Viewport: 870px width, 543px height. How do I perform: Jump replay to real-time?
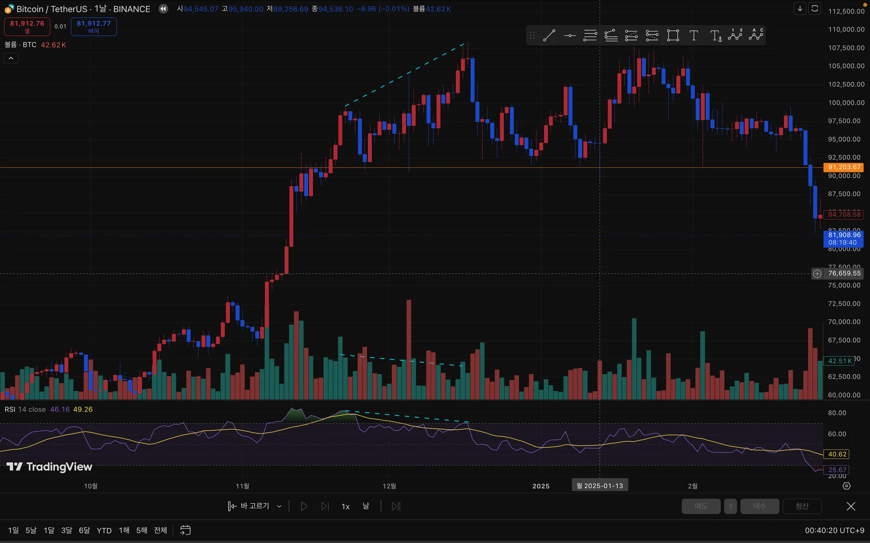(x=396, y=506)
